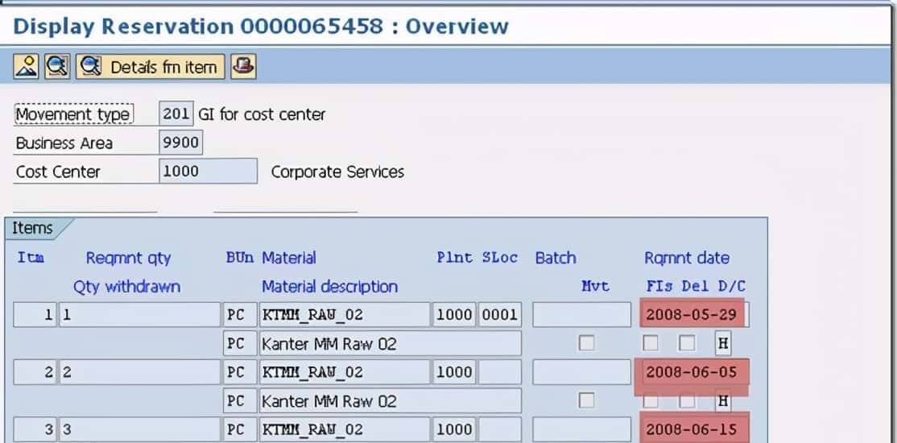
Task: Click the D/C indicator H for item 1
Action: (x=723, y=343)
